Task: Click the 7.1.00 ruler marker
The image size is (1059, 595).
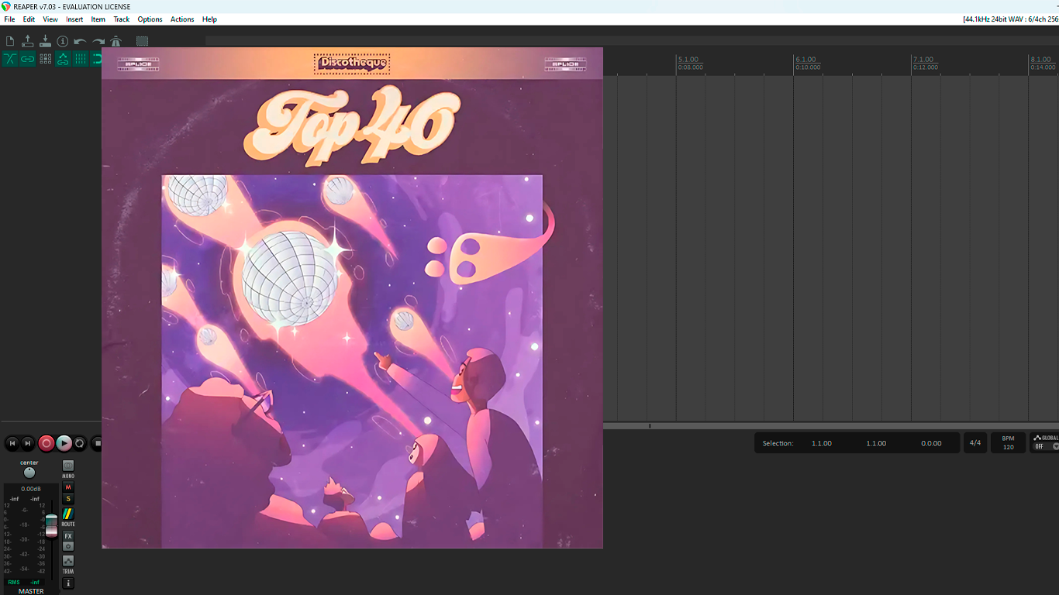Action: pos(923,60)
